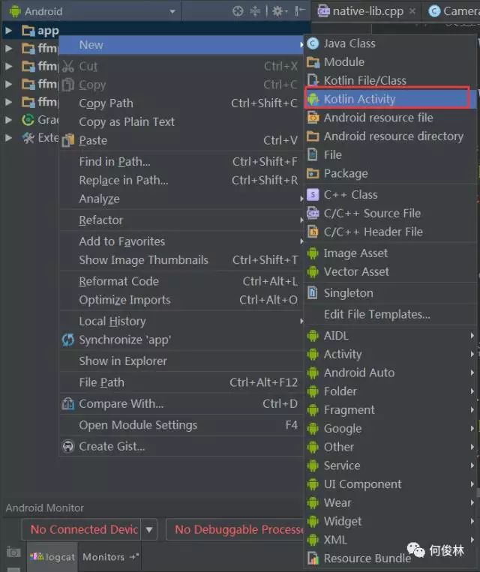Switch to the Monitors tab
The width and height of the screenshot is (480, 572).
[x=110, y=557]
